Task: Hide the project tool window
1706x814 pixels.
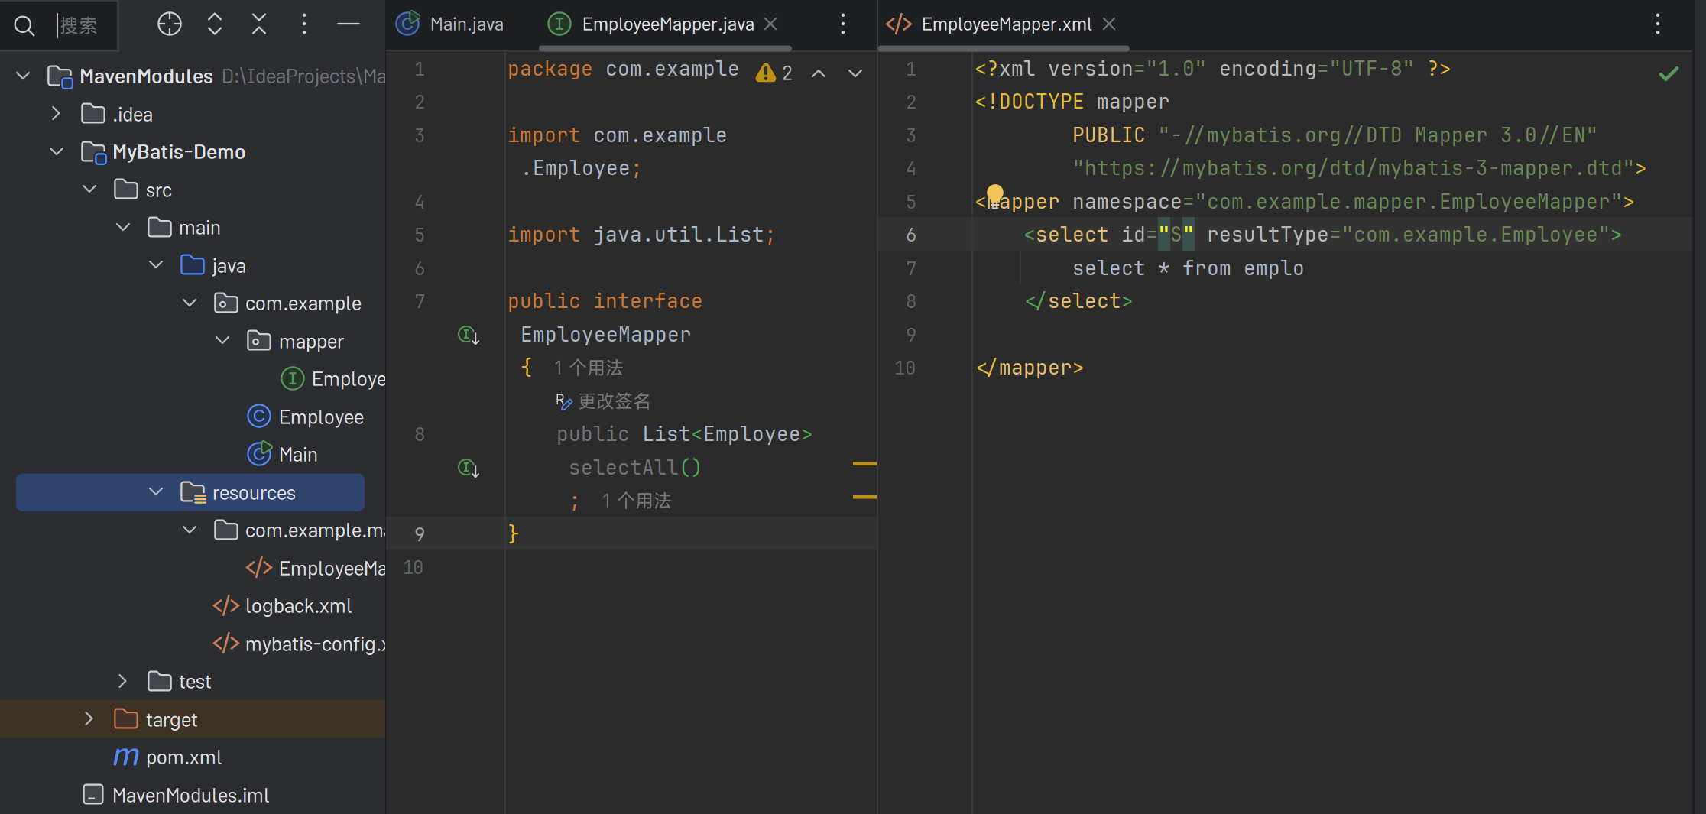Action: click(x=349, y=24)
